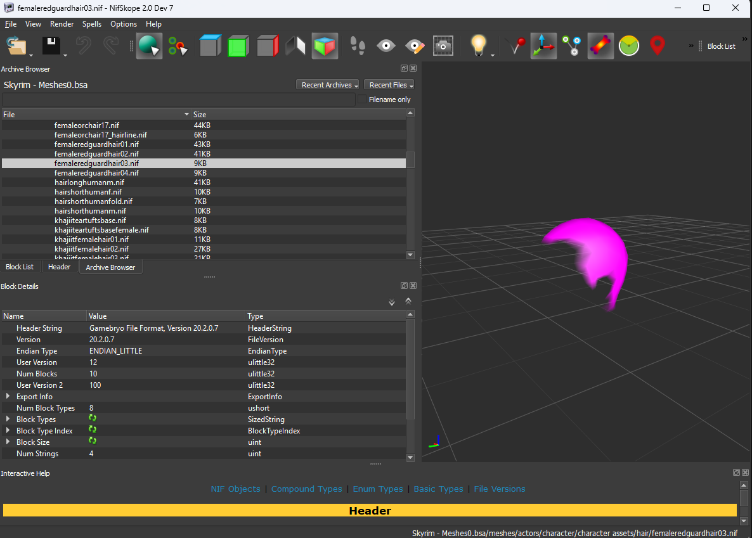752x538 pixels.
Task: Open the Help menu
Action: [153, 24]
